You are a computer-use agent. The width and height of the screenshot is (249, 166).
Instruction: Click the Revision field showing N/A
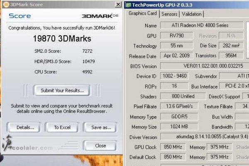pos(231,36)
